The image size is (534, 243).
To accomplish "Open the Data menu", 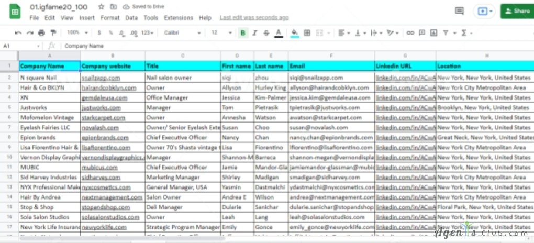I will [131, 18].
